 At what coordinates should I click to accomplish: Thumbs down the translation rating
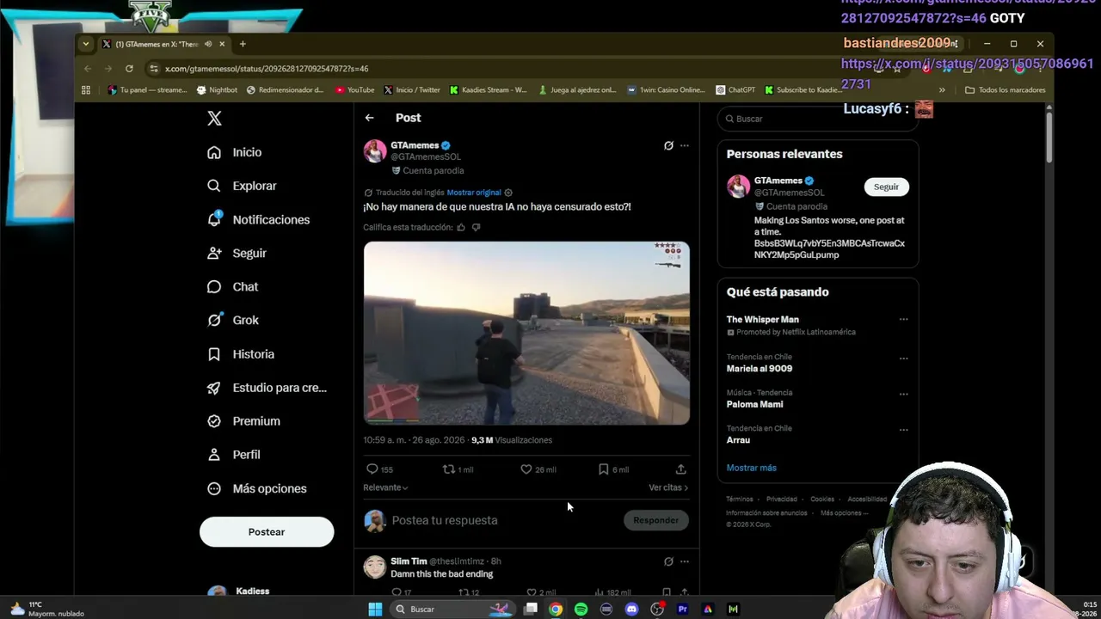tap(477, 227)
